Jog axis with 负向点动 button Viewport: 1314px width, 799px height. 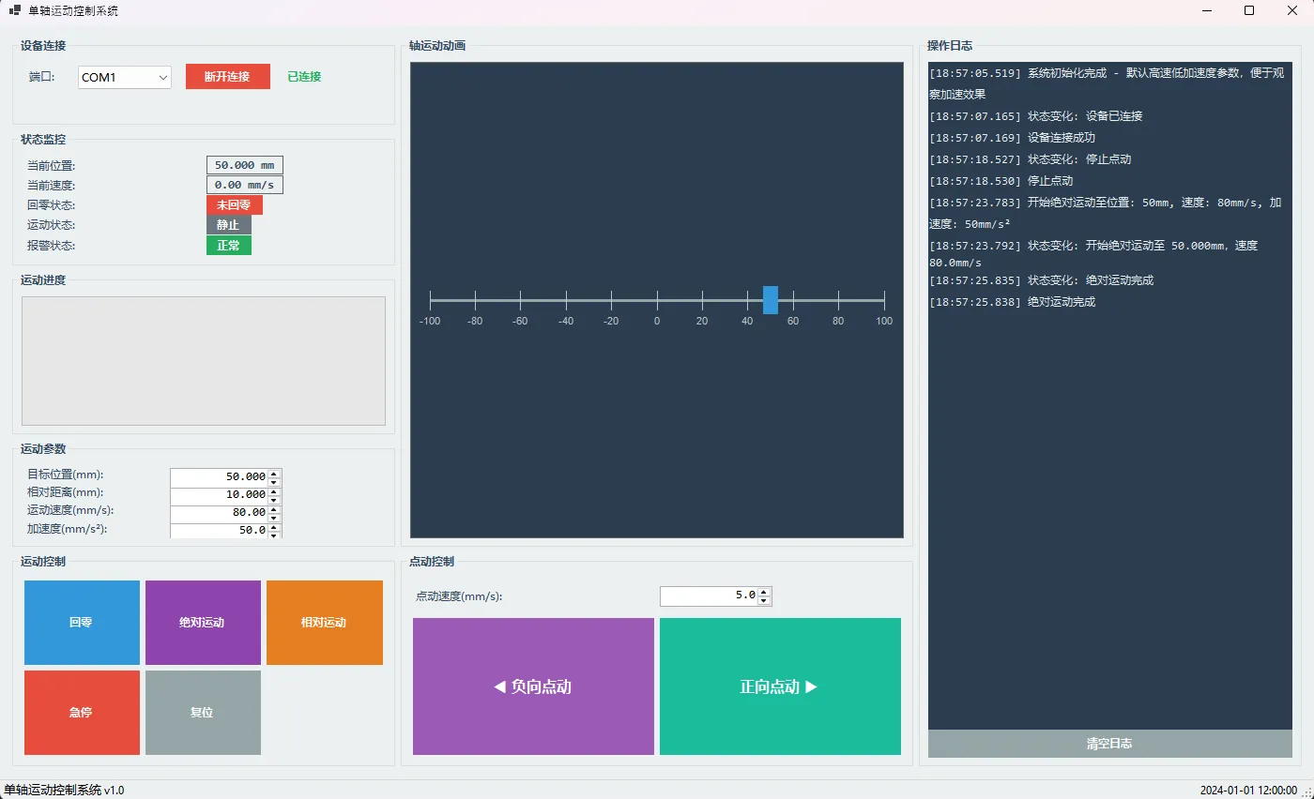click(x=533, y=686)
